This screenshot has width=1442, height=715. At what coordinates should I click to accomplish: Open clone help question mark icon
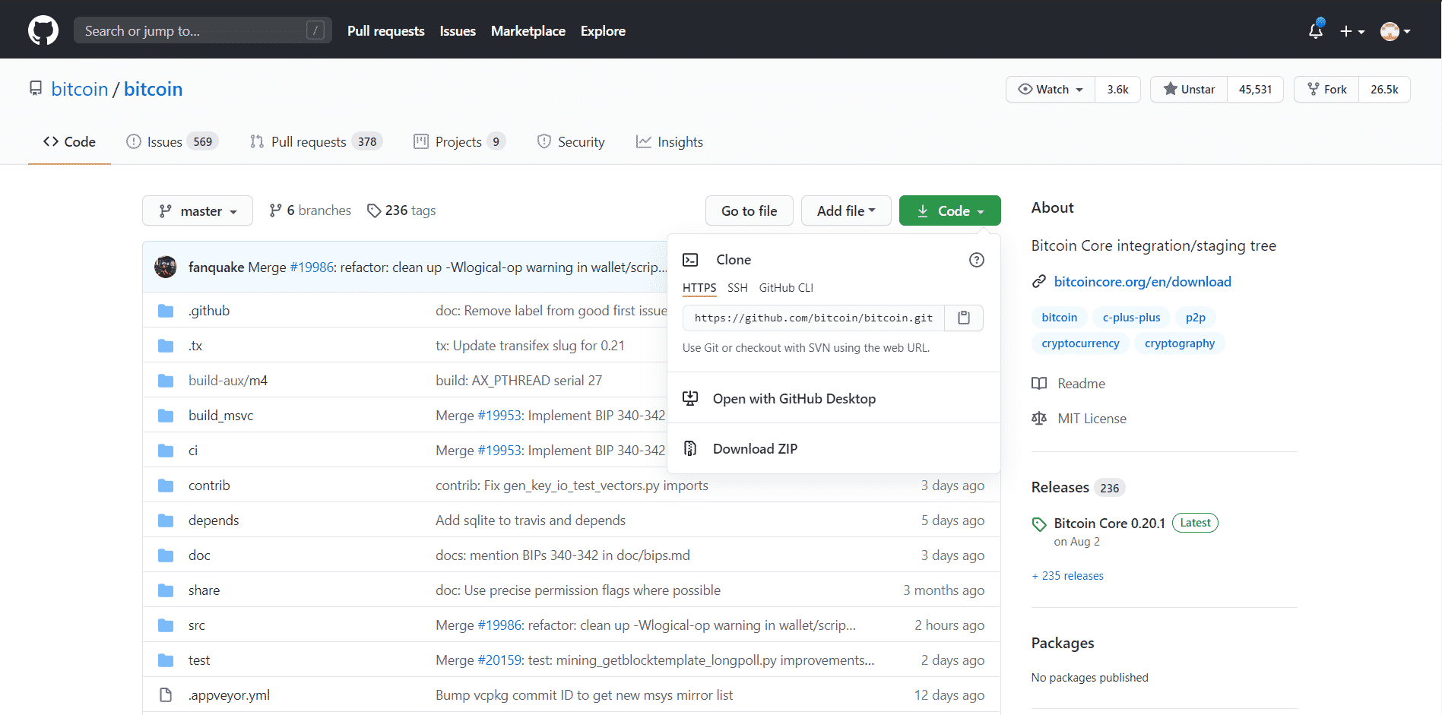pos(977,260)
